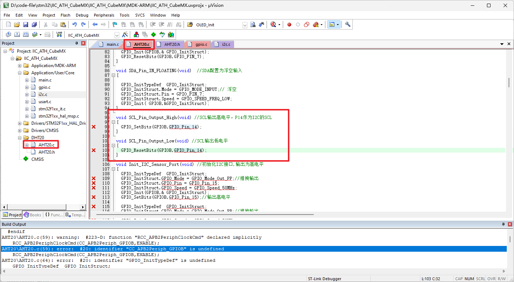Paste from clipboard using the toolbar icon
Image resolution: width=514 pixels, height=282 pixels.
tap(63, 25)
